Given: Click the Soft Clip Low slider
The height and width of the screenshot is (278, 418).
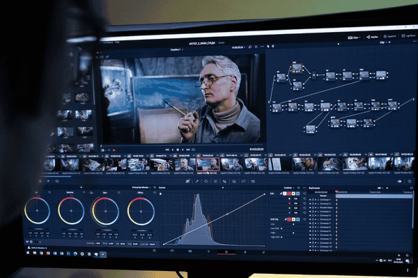Looking at the screenshot, I should tap(293, 224).
